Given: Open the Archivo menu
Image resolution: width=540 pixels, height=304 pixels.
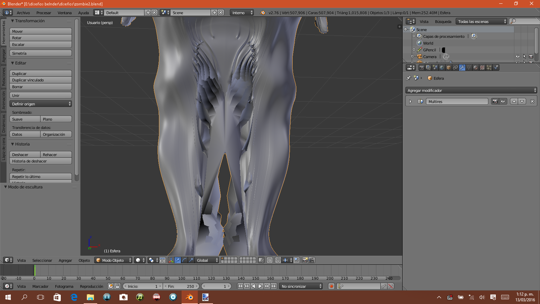Looking at the screenshot, I should click(23, 13).
